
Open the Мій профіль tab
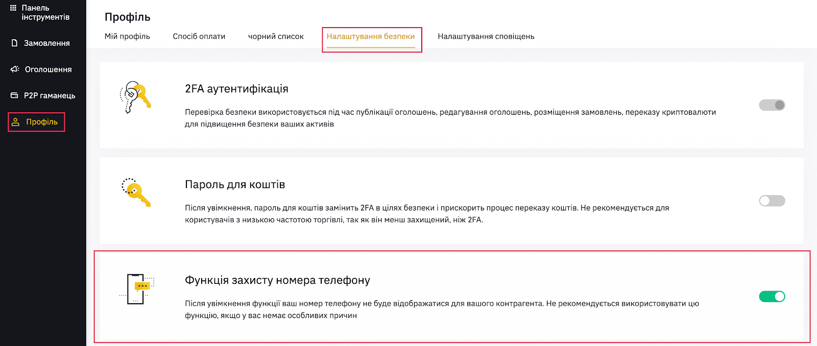tap(127, 36)
